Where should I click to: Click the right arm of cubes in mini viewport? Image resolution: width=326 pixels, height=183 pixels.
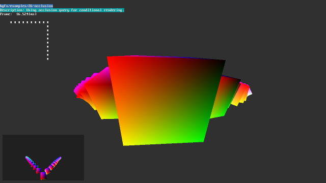[53, 165]
